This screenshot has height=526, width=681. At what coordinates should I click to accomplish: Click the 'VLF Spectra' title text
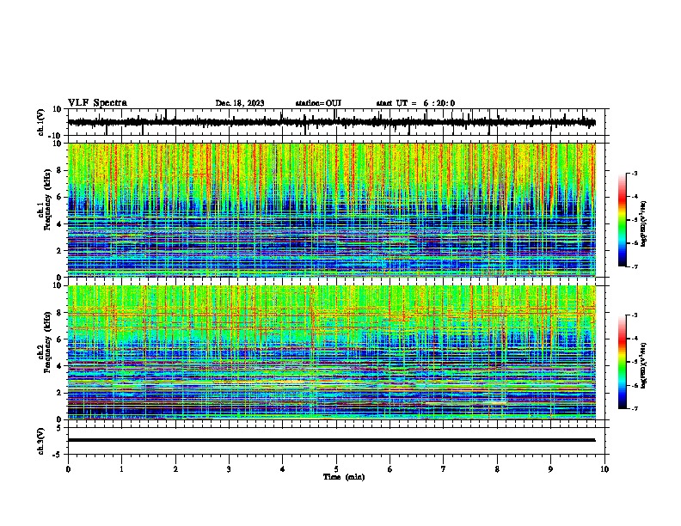(97, 102)
